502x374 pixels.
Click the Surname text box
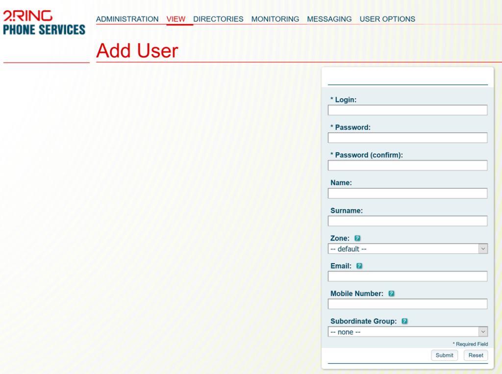click(407, 221)
